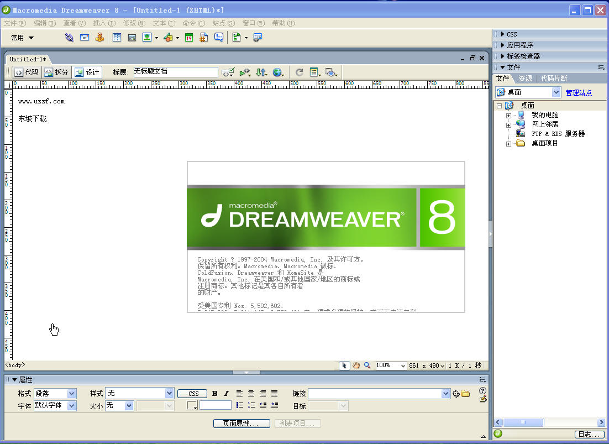This screenshot has height=444, width=609.
Task: Pick the Hand tool in status bar
Action: point(356,365)
